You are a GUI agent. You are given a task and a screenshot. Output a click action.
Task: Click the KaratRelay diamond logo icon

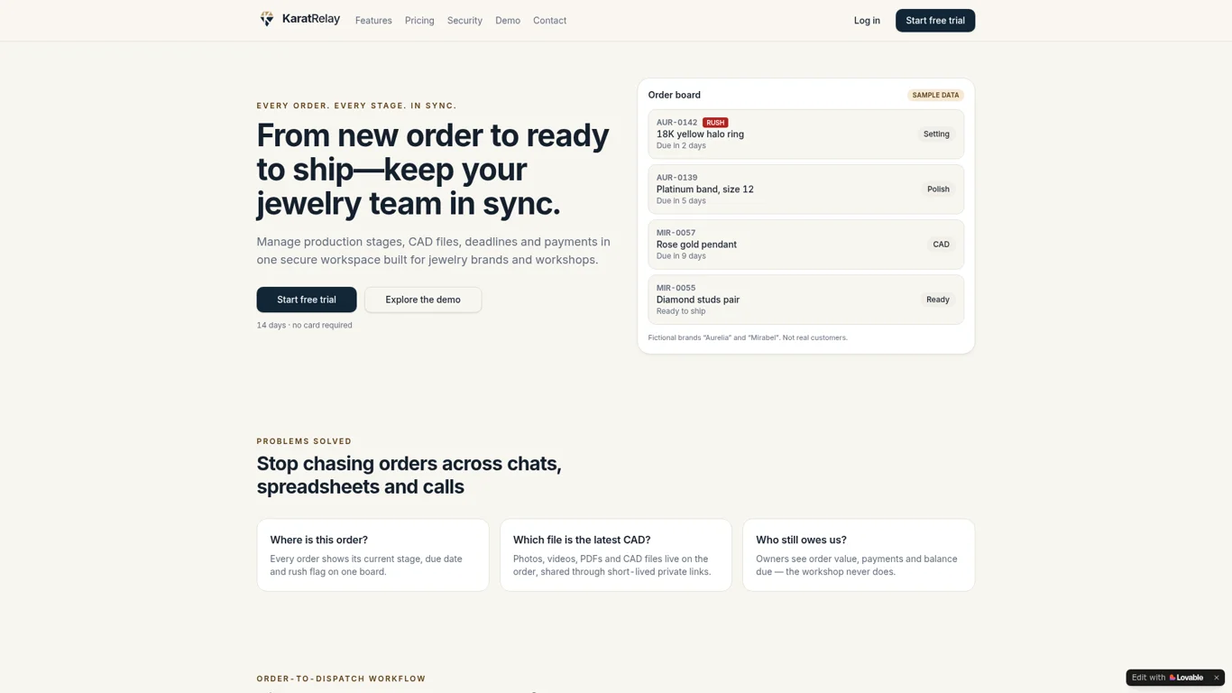pyautogui.click(x=267, y=19)
